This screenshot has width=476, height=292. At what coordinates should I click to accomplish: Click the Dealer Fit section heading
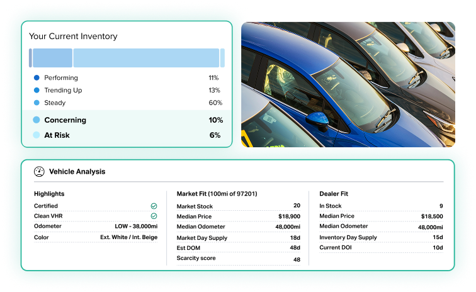(334, 194)
